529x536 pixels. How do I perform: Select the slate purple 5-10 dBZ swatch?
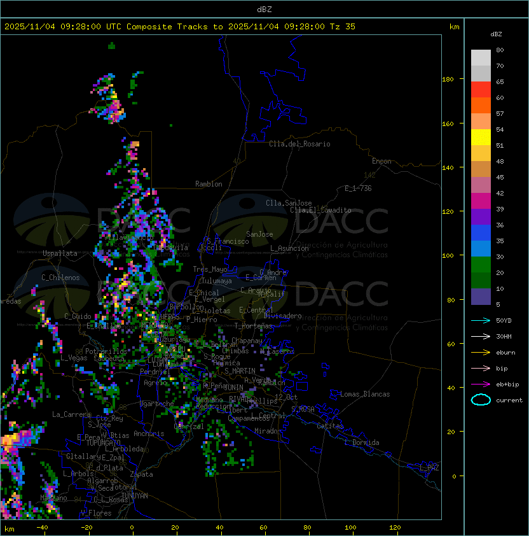pyautogui.click(x=481, y=297)
